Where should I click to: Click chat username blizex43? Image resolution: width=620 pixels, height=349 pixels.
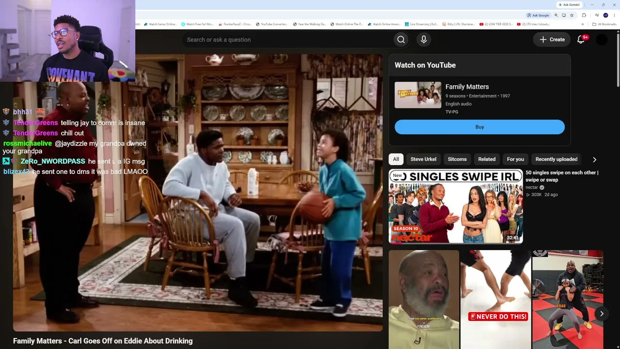[x=16, y=172]
